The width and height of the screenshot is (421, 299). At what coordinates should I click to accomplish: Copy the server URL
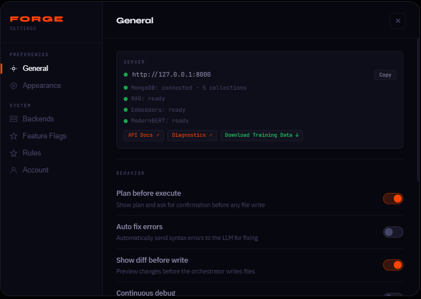click(385, 75)
